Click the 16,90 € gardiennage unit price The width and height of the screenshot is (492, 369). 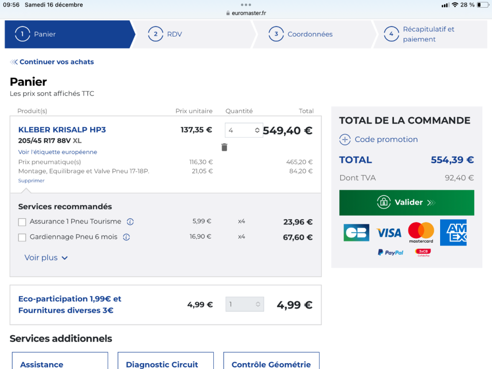pyautogui.click(x=200, y=236)
